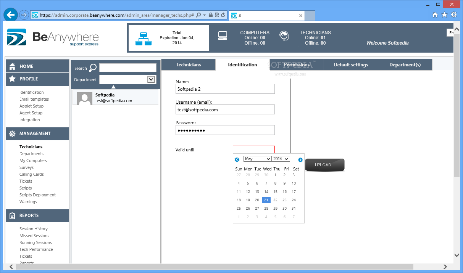Click the BeAnywhere logo
This screenshot has height=273, width=463.
click(x=53, y=37)
